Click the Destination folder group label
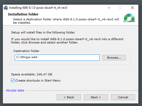Viewport: 142px width, 106px height. click(x=26, y=51)
